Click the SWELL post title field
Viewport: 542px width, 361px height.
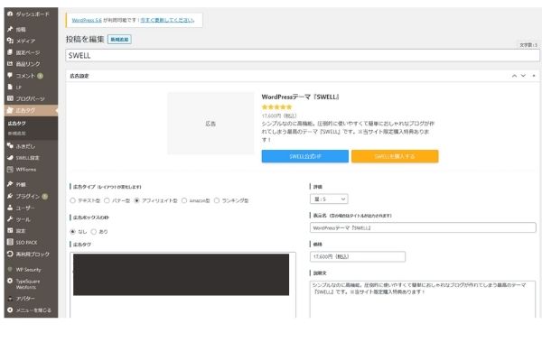pos(303,56)
